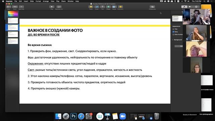Open the Play menu in menu bar
This screenshot has width=215, height=121.
(58, 1)
